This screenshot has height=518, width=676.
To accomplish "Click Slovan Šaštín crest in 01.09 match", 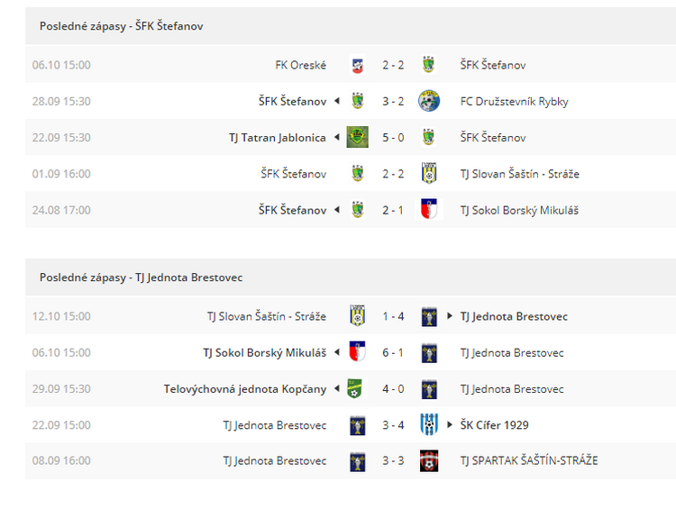I will pyautogui.click(x=429, y=174).
